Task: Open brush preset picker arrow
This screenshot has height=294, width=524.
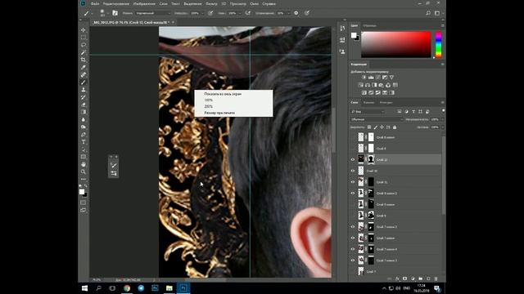Action: (x=107, y=13)
